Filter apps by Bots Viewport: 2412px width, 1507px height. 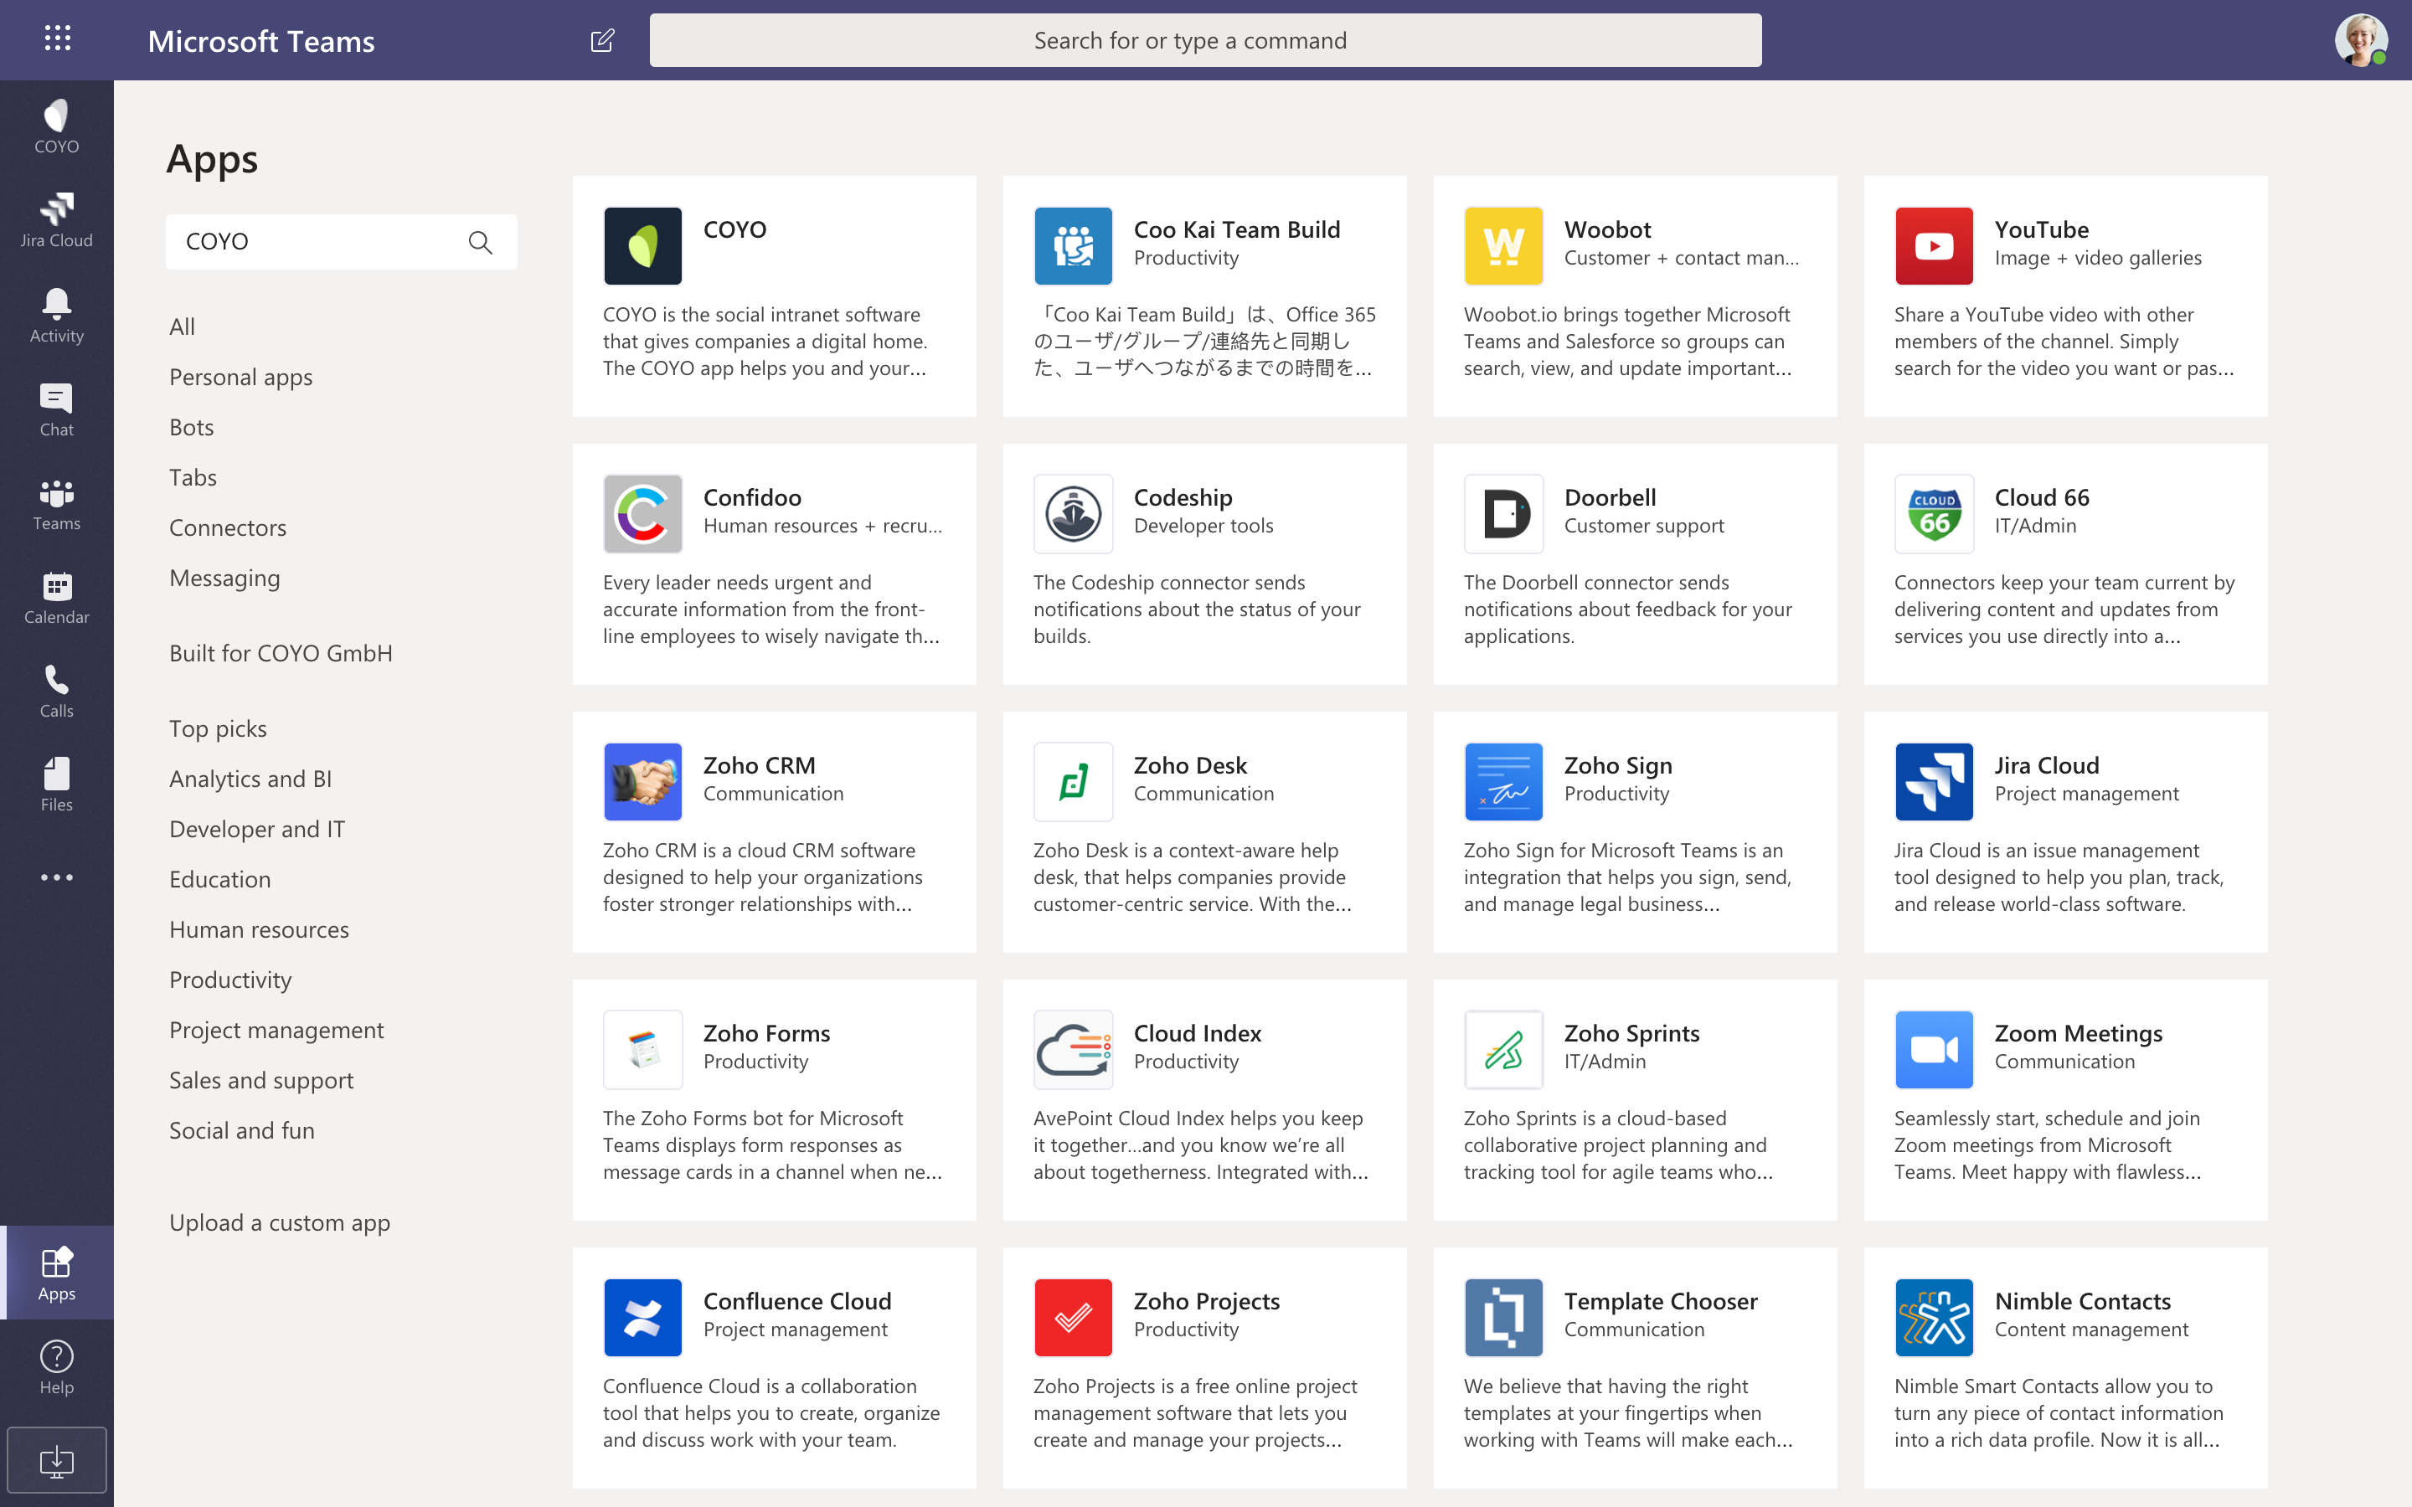(191, 428)
